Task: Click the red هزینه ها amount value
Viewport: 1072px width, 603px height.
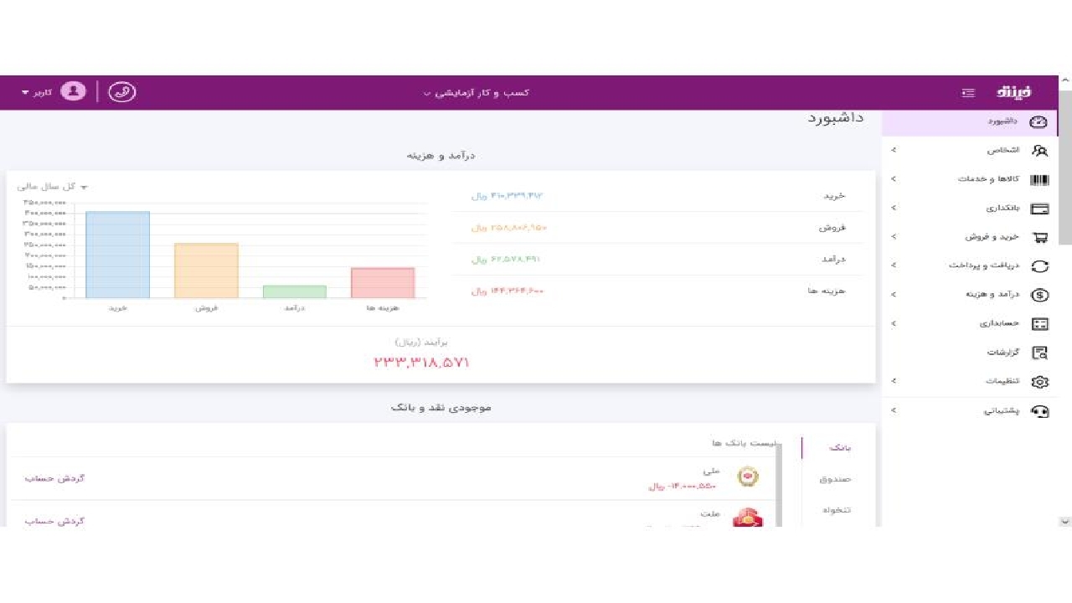Action: coord(508,291)
